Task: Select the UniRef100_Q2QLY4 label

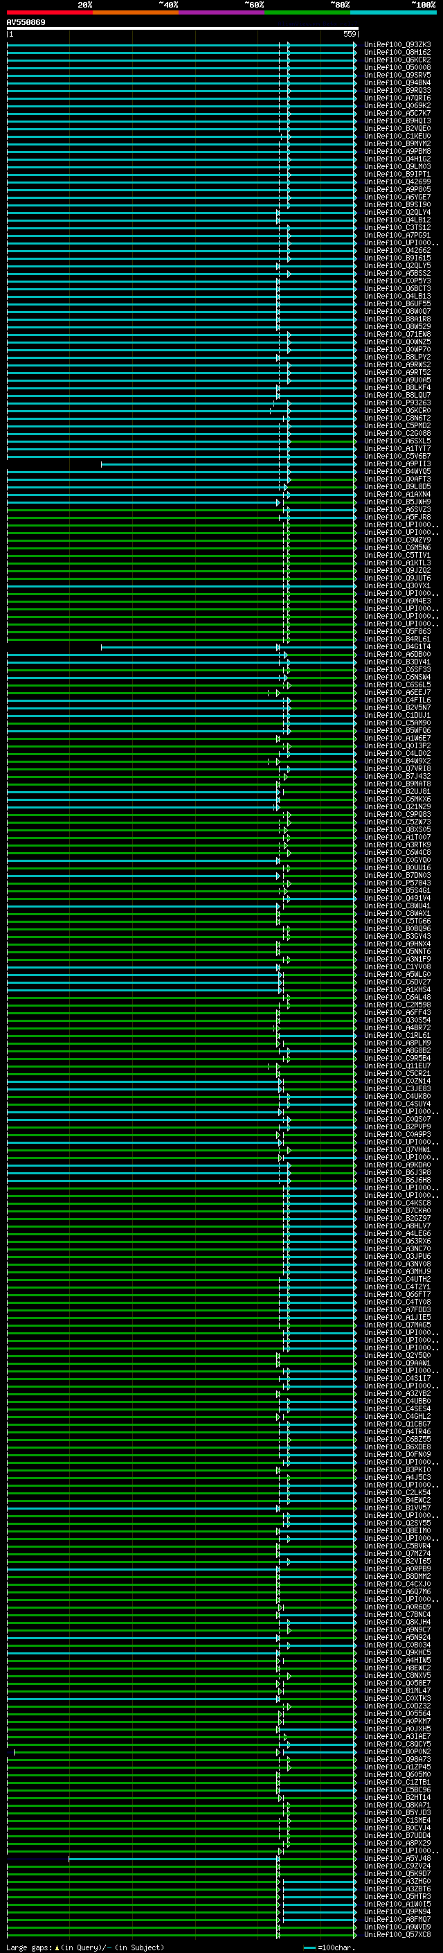Action: [397, 212]
